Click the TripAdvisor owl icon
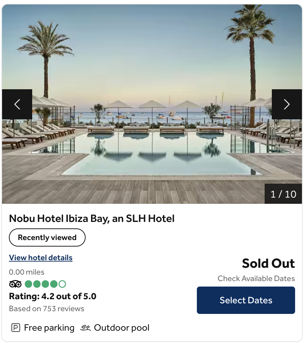This screenshot has height=344, width=304. [15, 284]
